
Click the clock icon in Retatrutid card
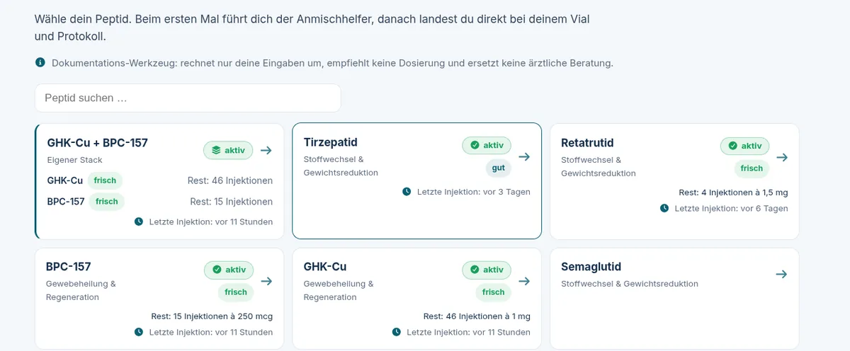(x=664, y=208)
